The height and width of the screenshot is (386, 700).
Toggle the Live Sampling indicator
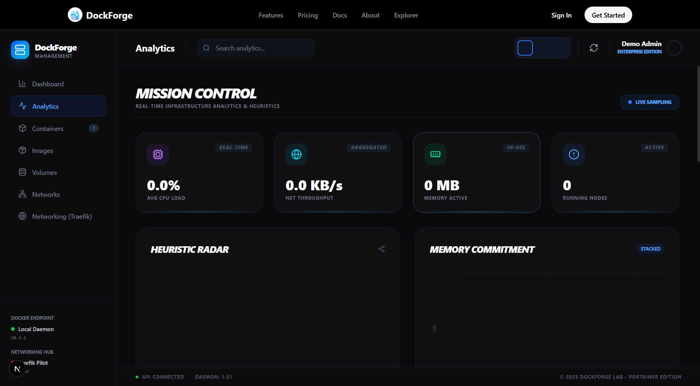pos(649,102)
